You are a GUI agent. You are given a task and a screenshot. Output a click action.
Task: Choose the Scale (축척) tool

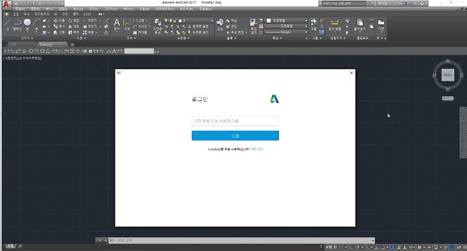coord(73,32)
